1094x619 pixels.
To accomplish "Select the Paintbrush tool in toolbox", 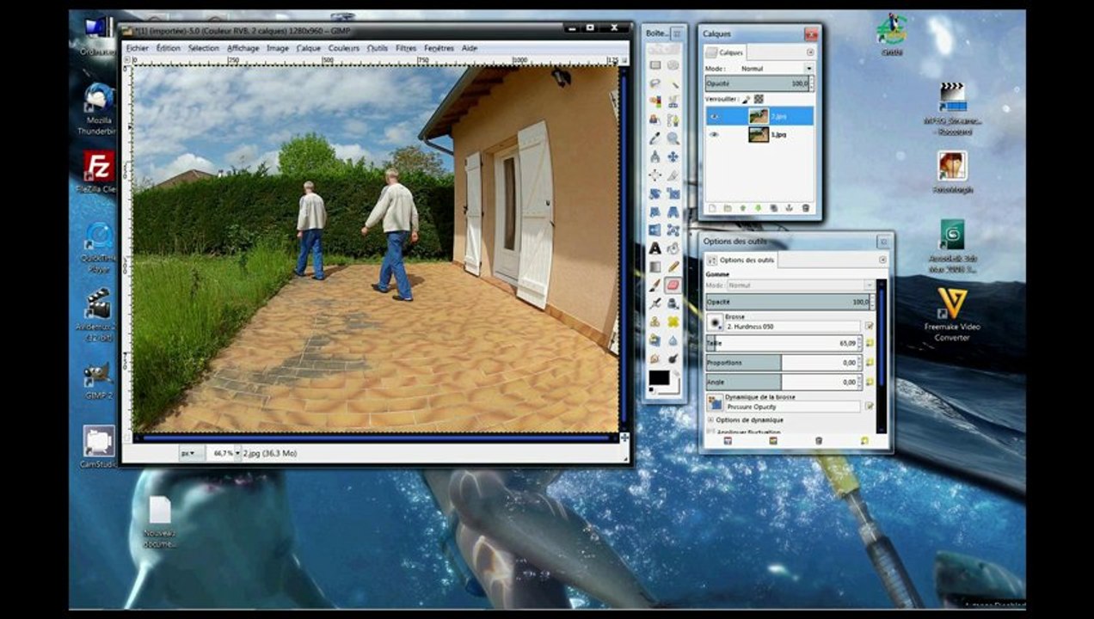I will click(x=655, y=285).
